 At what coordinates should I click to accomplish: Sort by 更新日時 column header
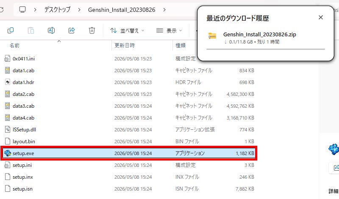[x=125, y=46]
